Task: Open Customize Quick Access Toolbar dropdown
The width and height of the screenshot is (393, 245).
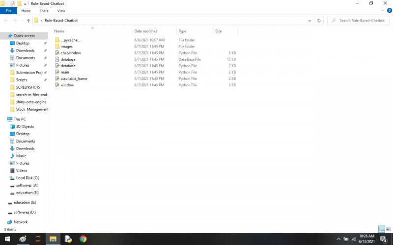Action: pyautogui.click(x=25, y=3)
